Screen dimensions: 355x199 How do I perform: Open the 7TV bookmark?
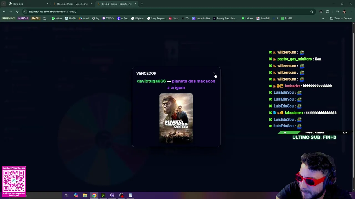pos(186,19)
